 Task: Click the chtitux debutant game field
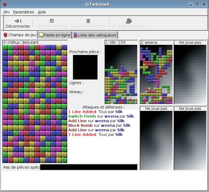coord(35,104)
